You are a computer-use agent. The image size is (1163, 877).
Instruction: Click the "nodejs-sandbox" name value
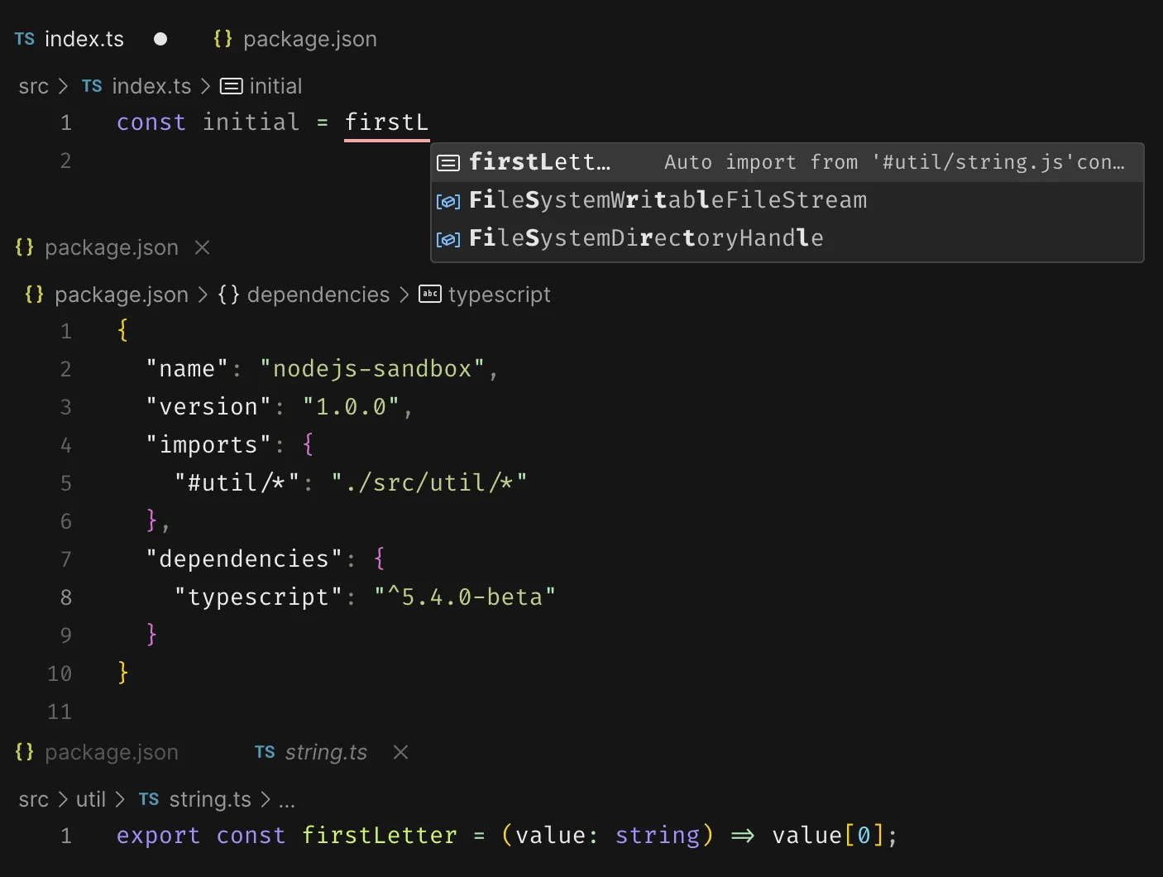372,369
